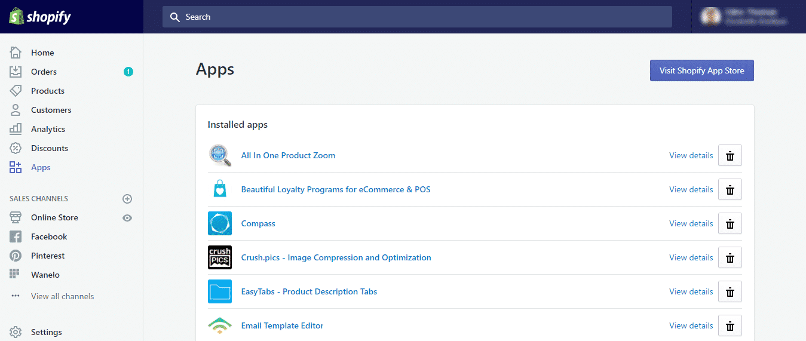806x341 pixels.
Task: Delete the All In One Product Zoom app
Action: [x=730, y=155]
